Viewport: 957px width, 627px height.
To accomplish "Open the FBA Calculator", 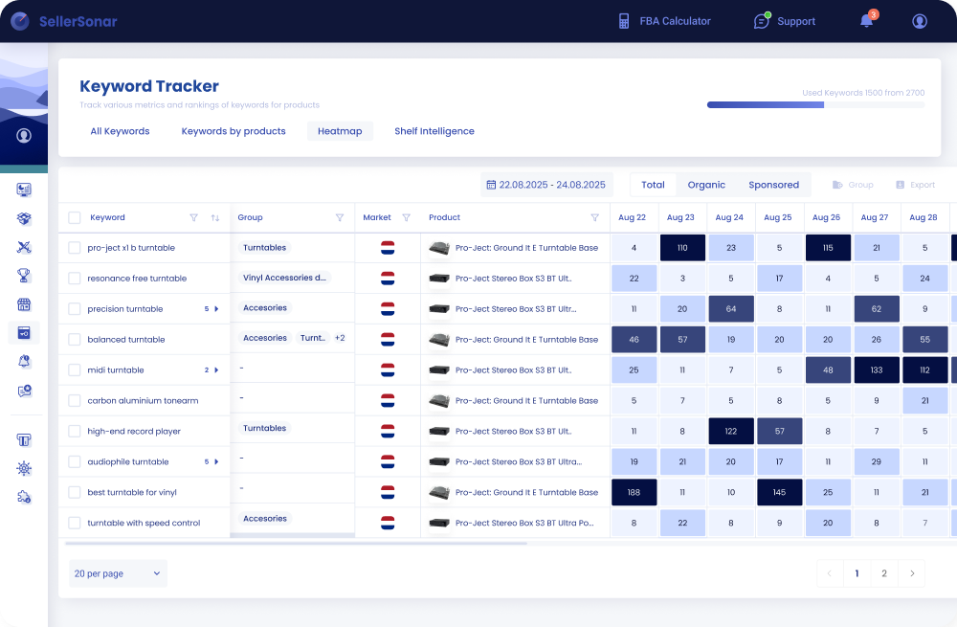I will pyautogui.click(x=664, y=21).
